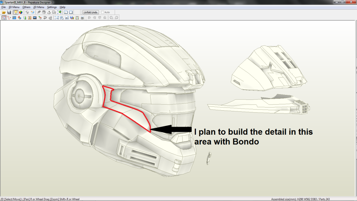The height and width of the screenshot is (201, 357).
Task: Select the long flat unfolded piece
Action: point(258,105)
